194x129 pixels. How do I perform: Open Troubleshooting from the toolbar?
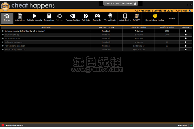tap(73, 18)
